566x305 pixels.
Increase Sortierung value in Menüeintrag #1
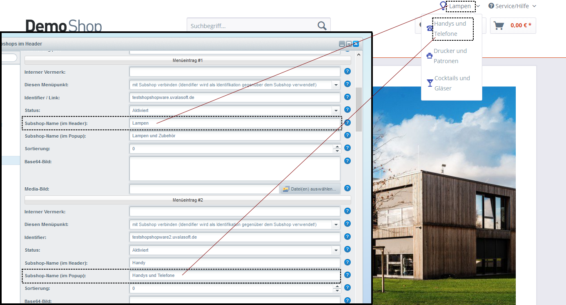pos(337,147)
